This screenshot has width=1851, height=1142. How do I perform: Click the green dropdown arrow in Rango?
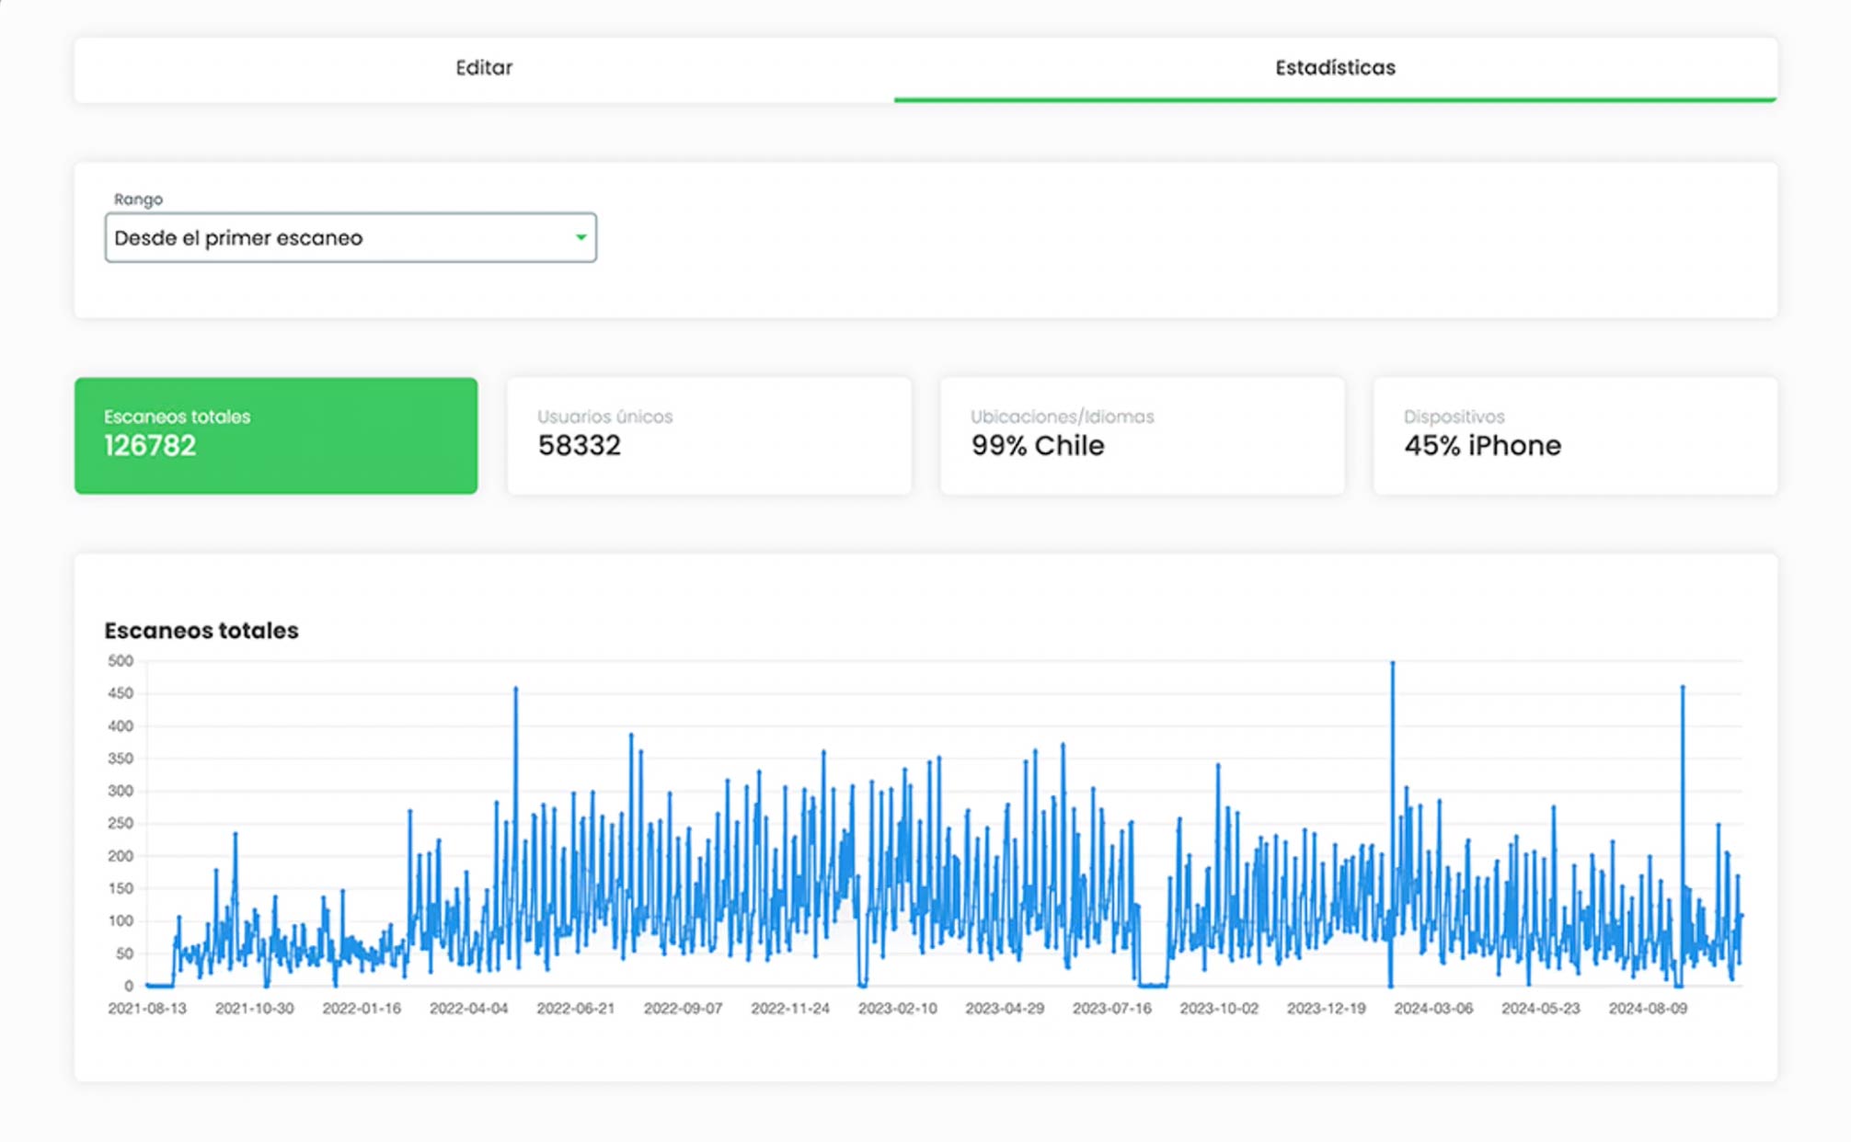point(581,238)
